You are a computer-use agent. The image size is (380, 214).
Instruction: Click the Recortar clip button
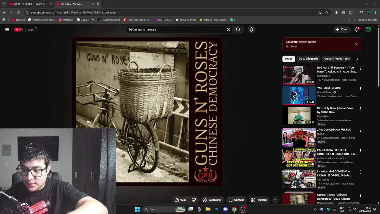(259, 200)
